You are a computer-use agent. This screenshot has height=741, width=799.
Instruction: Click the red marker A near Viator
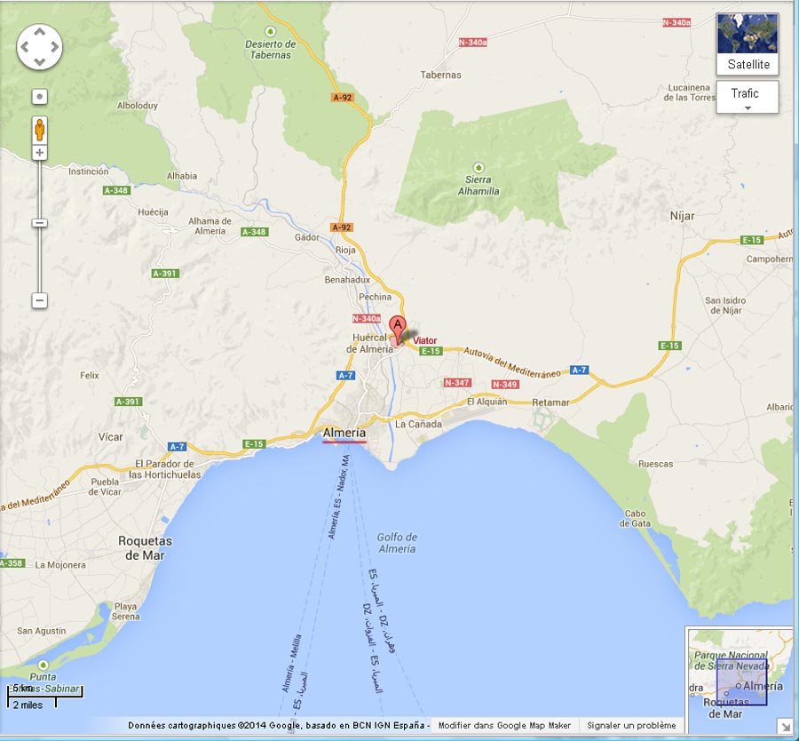pos(398,329)
